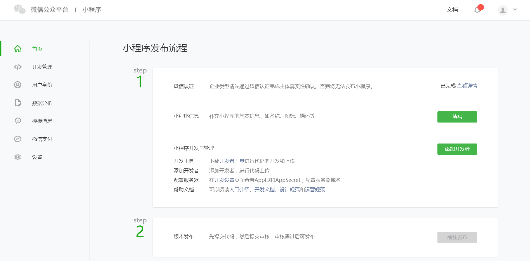Screen dimensions: 530x261
Task: Click 小程序 text in header
Action: (92, 10)
